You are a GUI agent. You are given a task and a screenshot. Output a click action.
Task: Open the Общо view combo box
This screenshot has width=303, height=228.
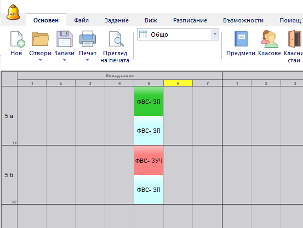178,34
